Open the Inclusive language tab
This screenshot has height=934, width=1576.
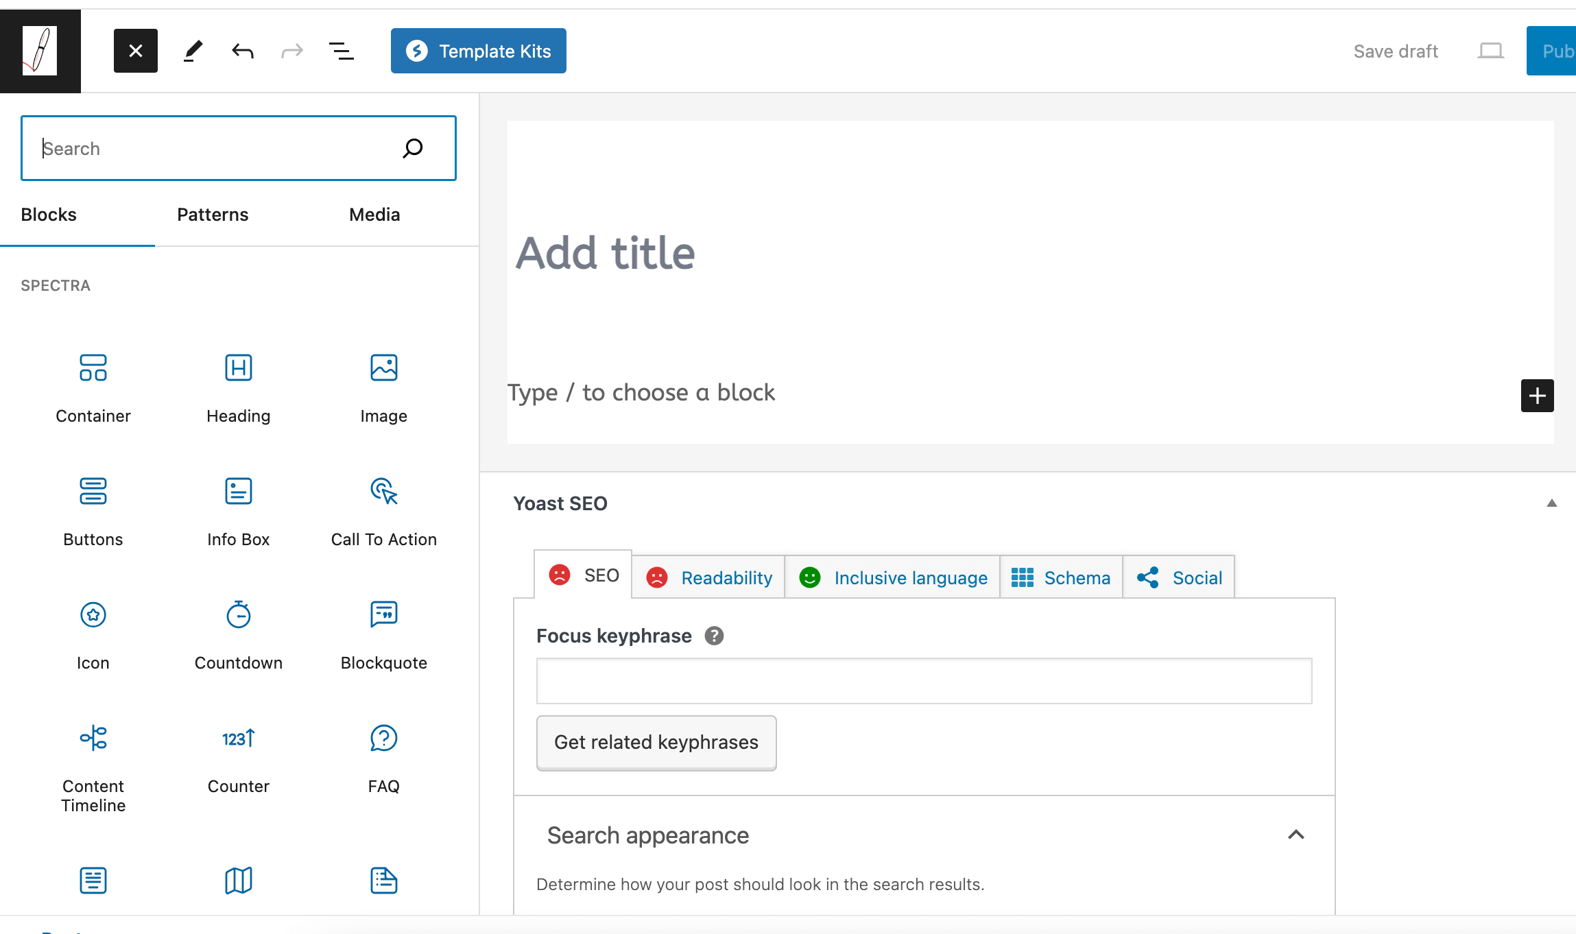[893, 578]
